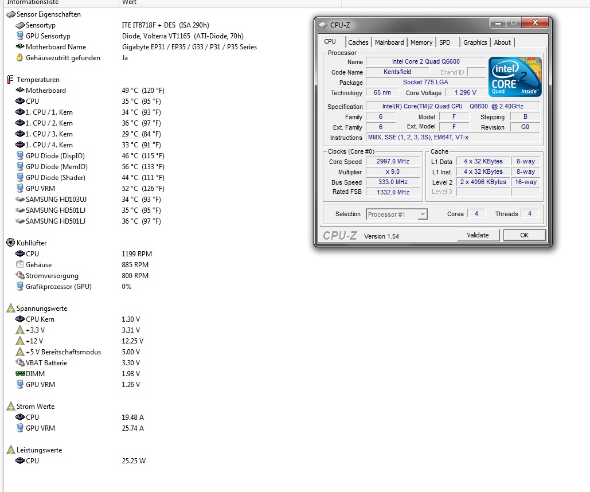The image size is (590, 492).
Task: Click the Leistungswerte section icon
Action: 11,450
